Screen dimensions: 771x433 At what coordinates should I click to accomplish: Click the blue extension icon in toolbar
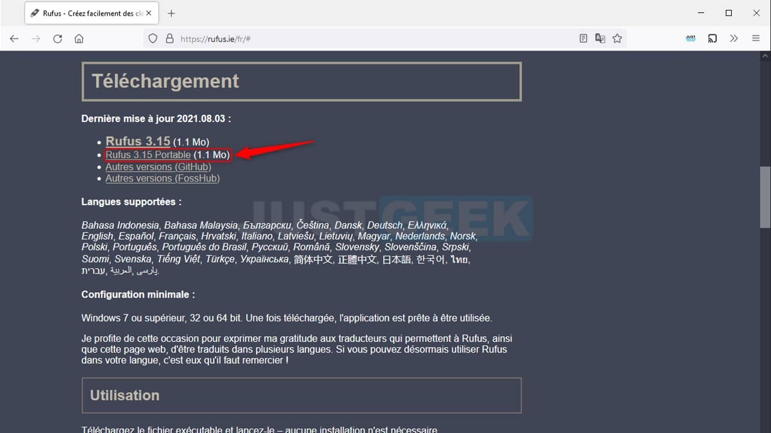691,38
